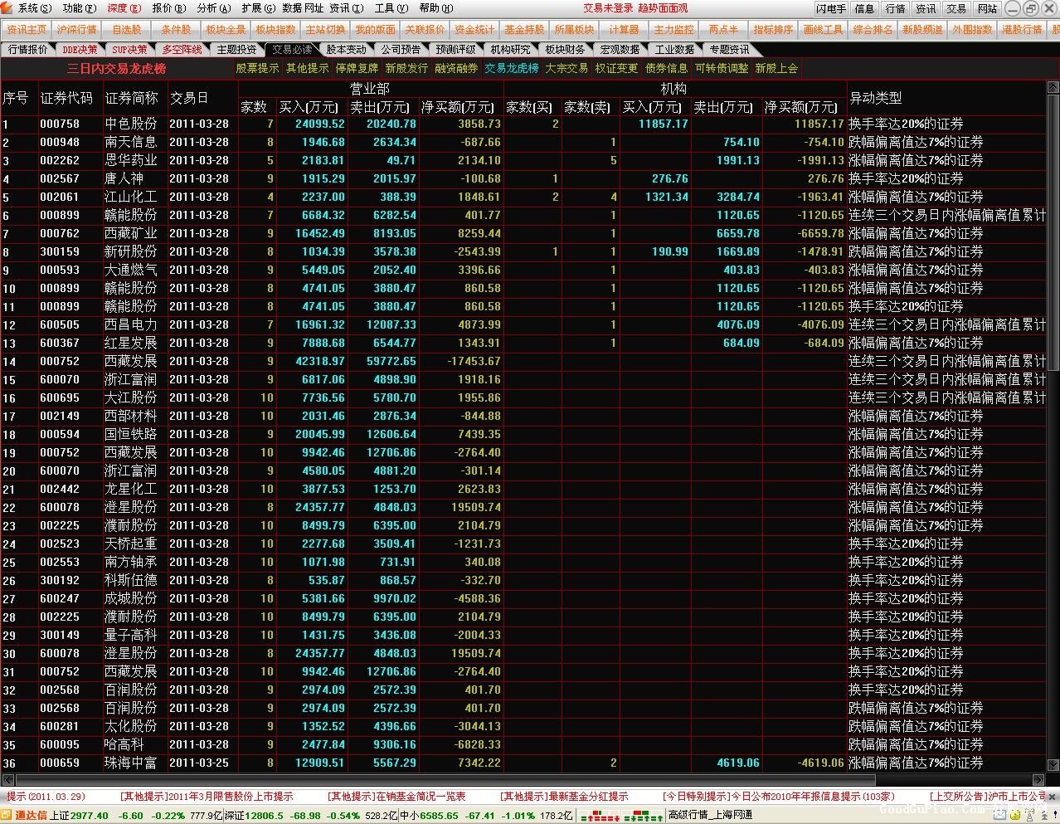Launch the 计算器 toolbar button

click(625, 29)
